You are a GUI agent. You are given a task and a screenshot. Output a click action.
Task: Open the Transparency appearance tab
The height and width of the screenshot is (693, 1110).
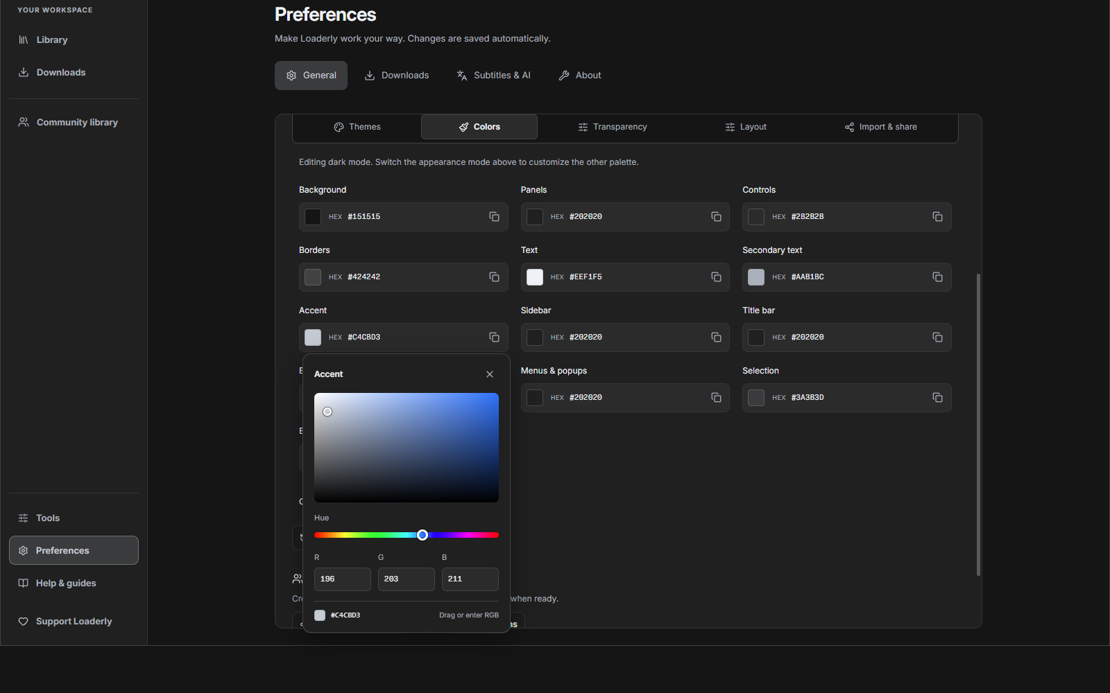(x=613, y=127)
